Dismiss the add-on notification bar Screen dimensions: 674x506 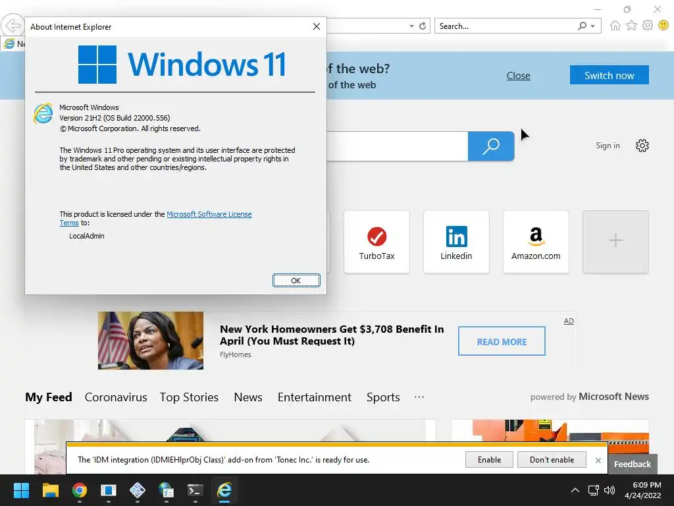tap(598, 461)
